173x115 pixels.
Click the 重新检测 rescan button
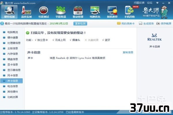[x=80, y=24]
